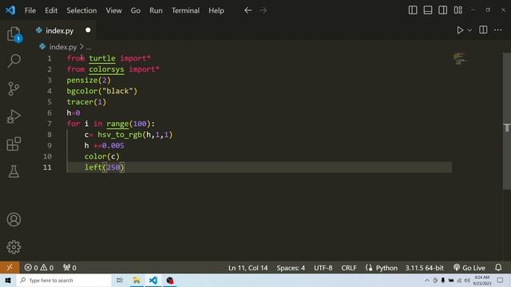
Task: Open Task View on the taskbar
Action: [x=120, y=280]
